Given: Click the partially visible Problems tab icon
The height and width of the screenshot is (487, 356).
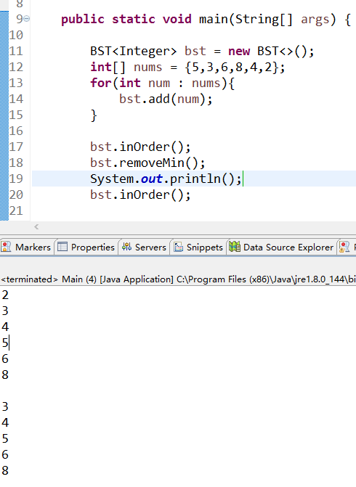Looking at the screenshot, I should tap(344, 247).
